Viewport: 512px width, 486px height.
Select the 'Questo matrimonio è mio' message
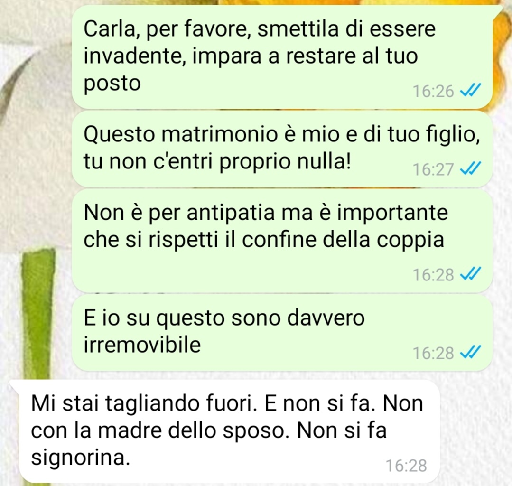[282, 149]
